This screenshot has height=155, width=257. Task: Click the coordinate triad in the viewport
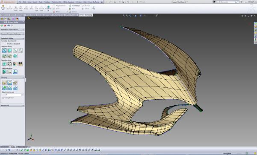tap(31, 138)
